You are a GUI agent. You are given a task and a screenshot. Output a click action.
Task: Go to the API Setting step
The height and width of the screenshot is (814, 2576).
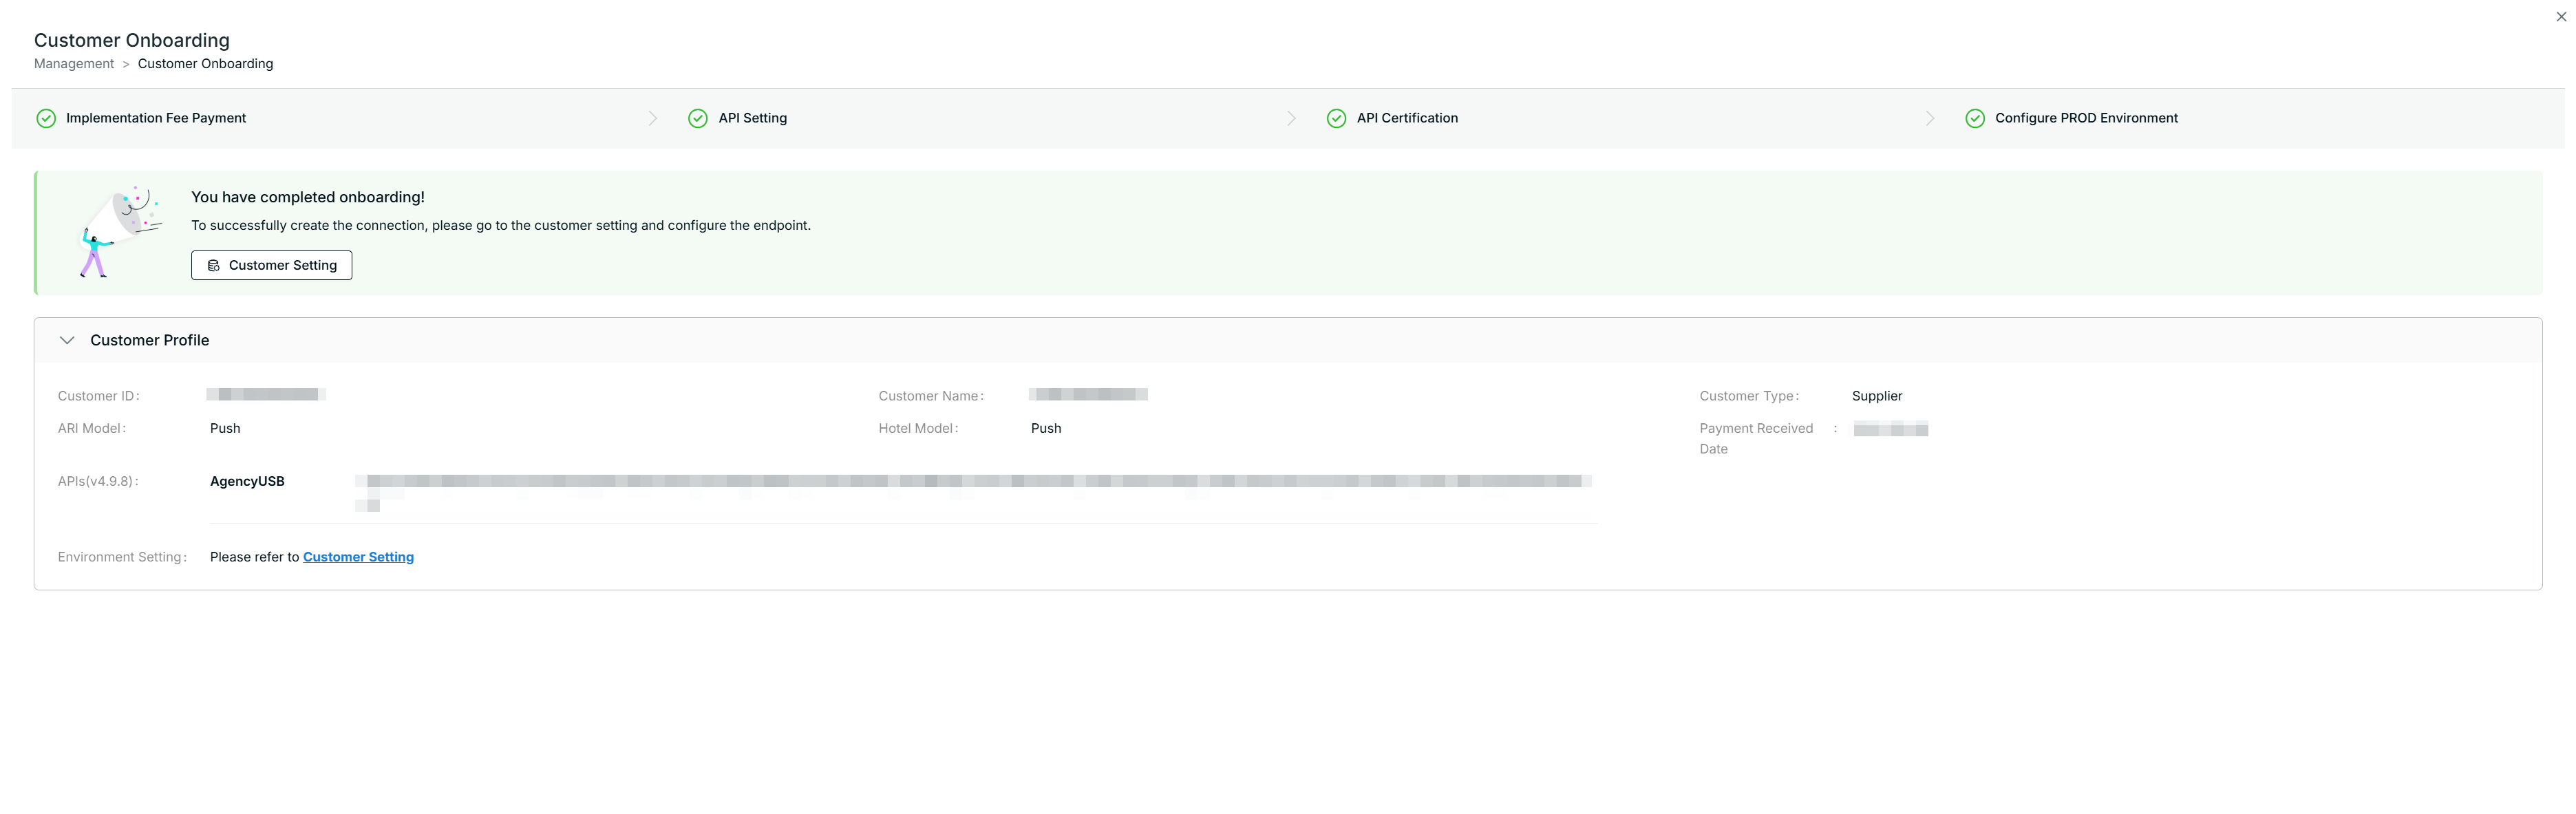[x=752, y=118]
